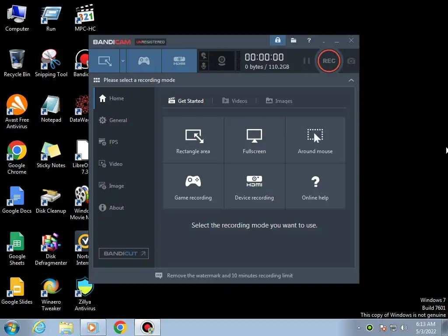Open the Windows Start menu orb
The width and height of the screenshot is (448, 336).
pyautogui.click(x=11, y=327)
